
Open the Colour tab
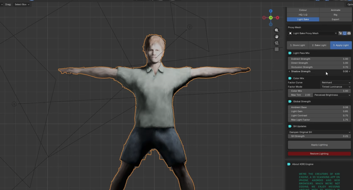303,10
